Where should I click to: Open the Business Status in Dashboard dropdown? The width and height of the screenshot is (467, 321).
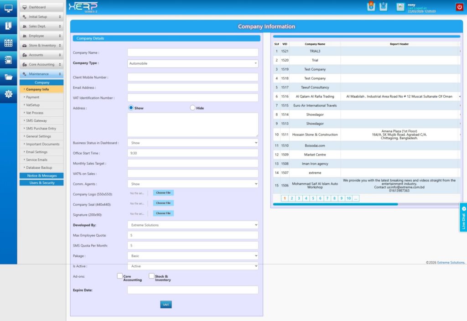click(192, 143)
